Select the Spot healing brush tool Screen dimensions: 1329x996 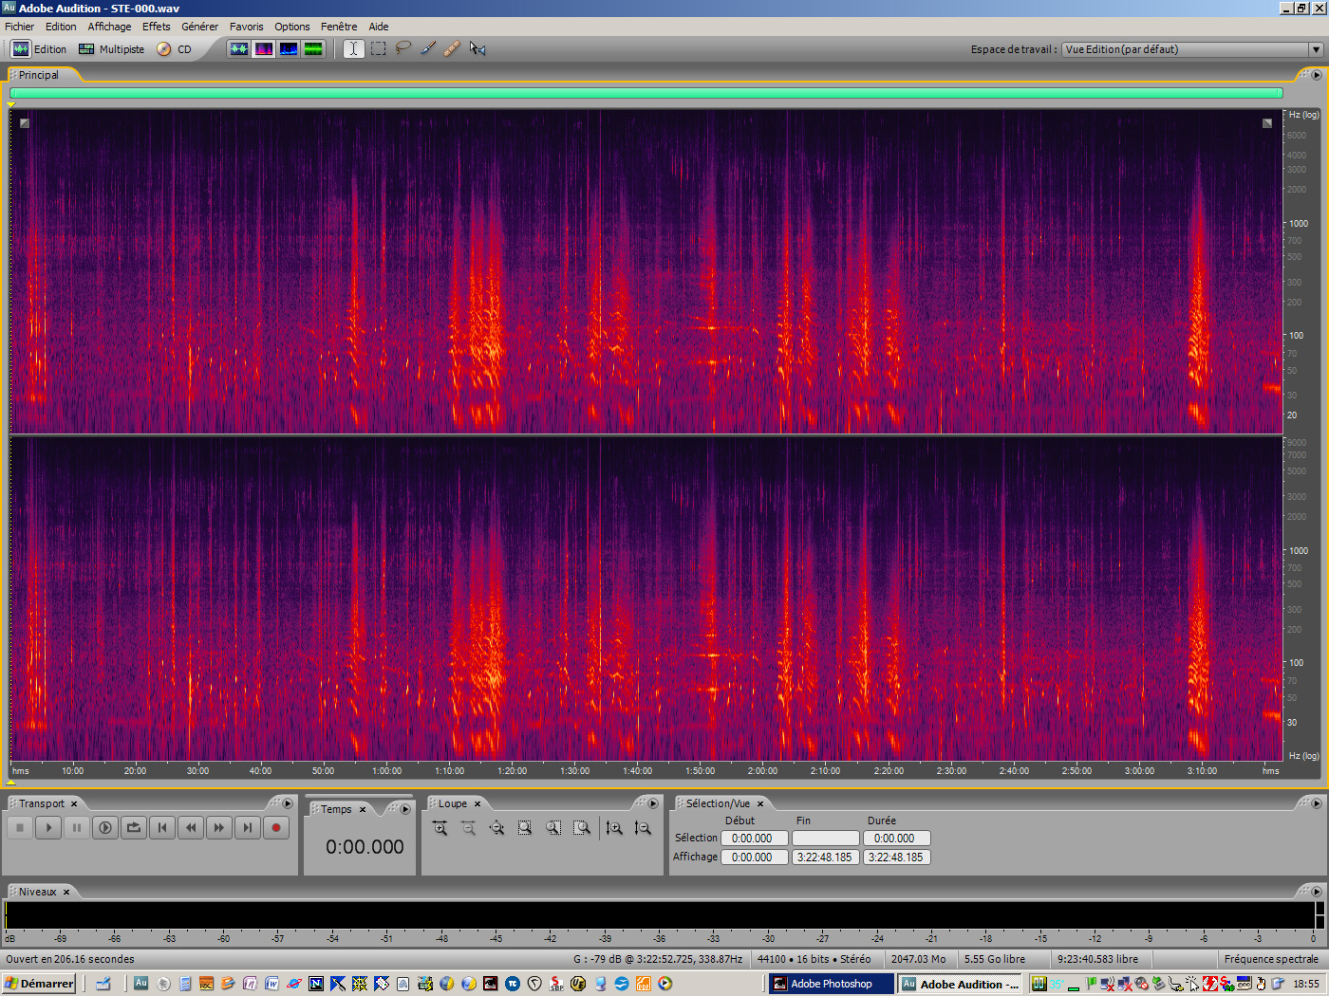pyautogui.click(x=452, y=48)
